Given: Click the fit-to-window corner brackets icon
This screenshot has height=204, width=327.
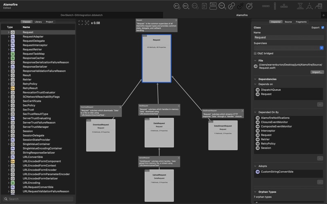Looking at the screenshot, I should pos(81,23).
